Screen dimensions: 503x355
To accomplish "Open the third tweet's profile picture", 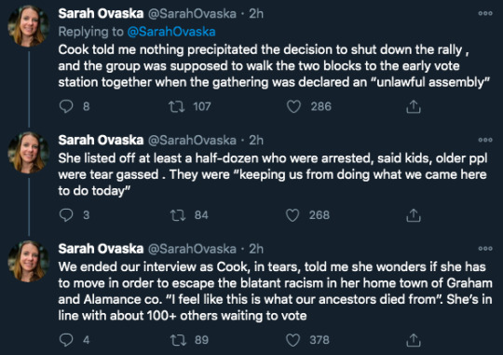I will coord(28,261).
